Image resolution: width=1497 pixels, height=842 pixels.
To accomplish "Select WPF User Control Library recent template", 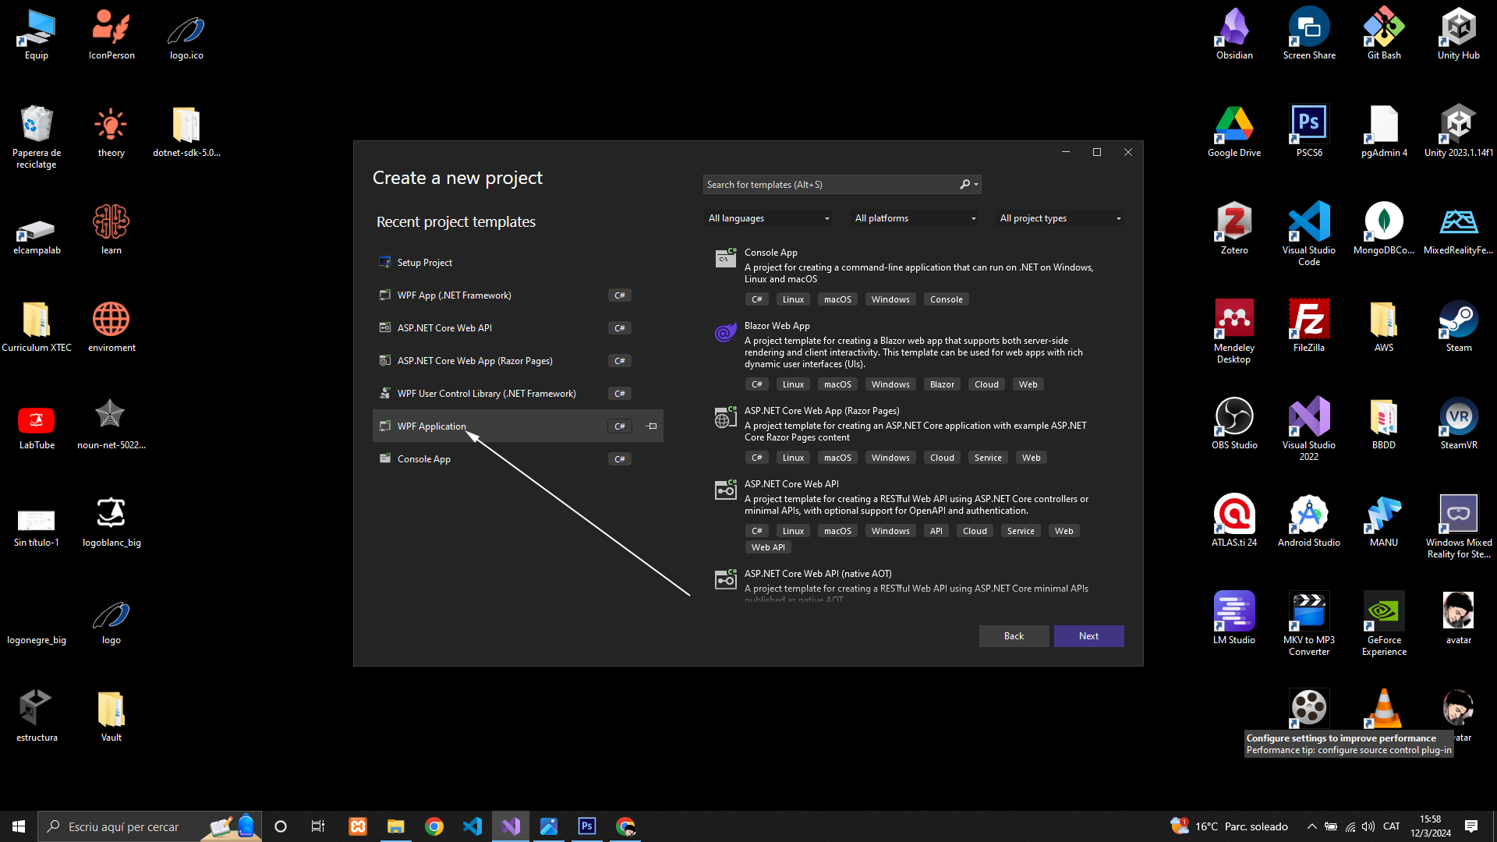I will click(487, 394).
